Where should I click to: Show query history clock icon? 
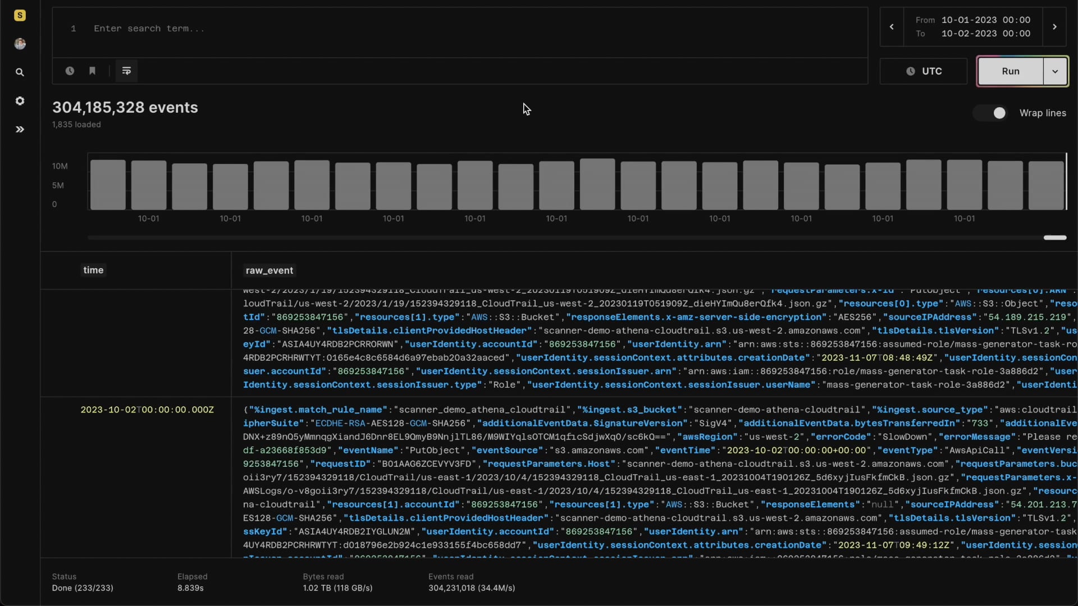point(70,71)
